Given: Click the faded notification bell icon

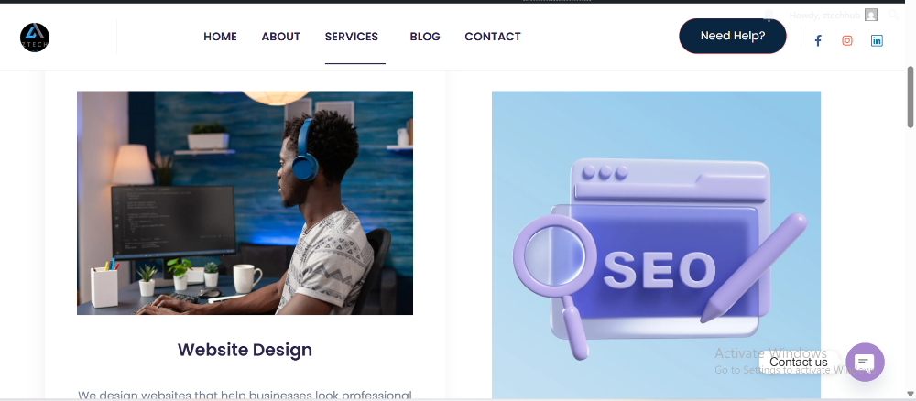Looking at the screenshot, I should (x=769, y=16).
